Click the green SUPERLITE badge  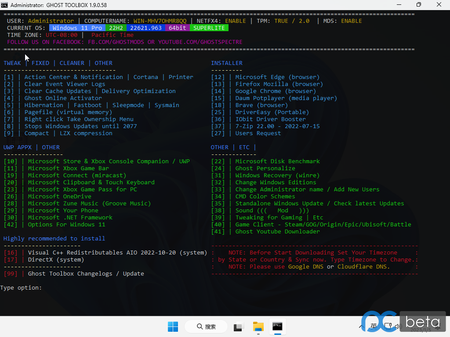click(x=209, y=28)
